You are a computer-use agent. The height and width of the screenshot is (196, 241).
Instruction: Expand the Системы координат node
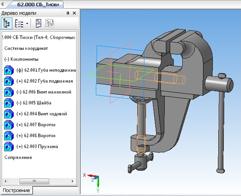pos(26,48)
